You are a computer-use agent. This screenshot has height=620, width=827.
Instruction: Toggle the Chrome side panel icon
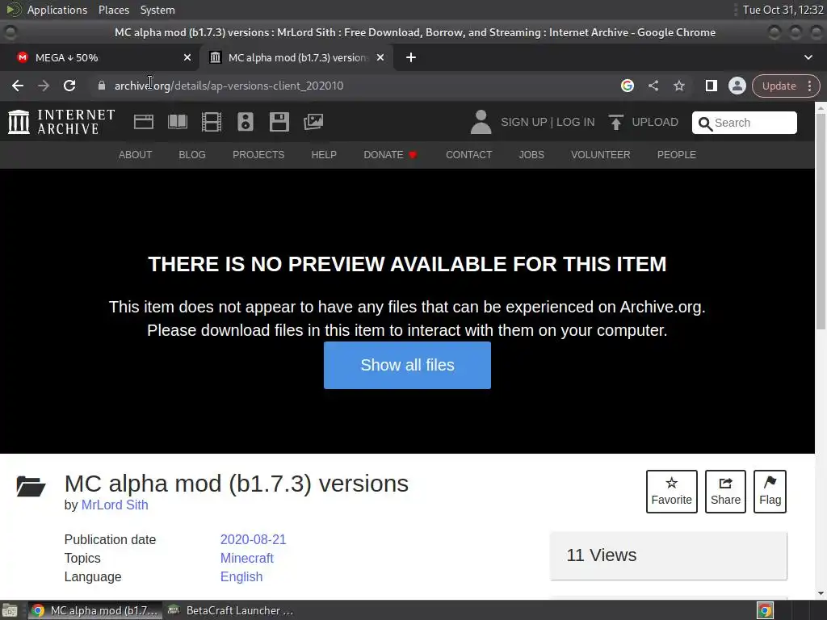tap(711, 86)
